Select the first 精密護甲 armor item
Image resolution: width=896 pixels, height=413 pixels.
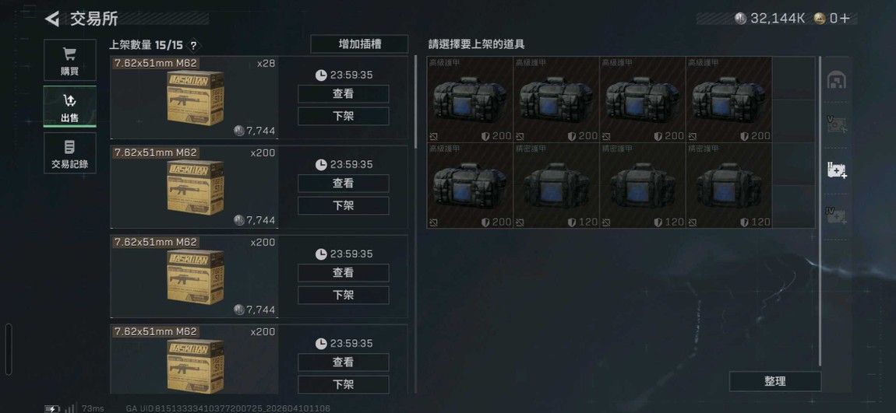556,185
